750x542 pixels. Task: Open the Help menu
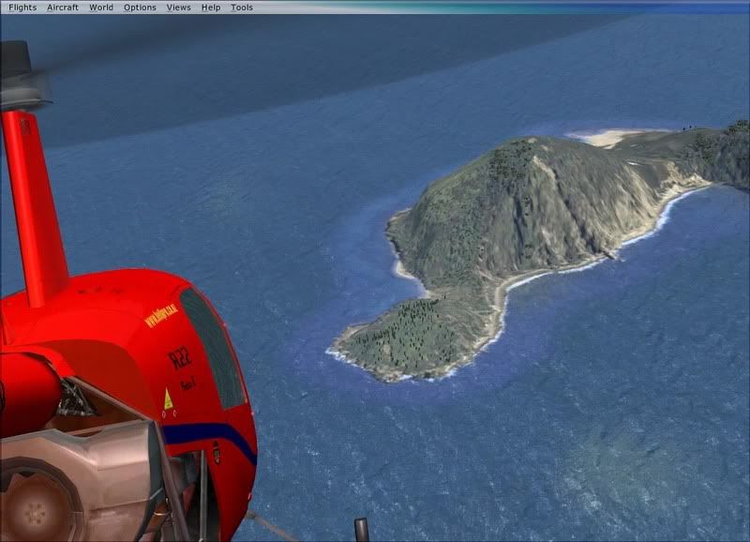pyautogui.click(x=211, y=8)
